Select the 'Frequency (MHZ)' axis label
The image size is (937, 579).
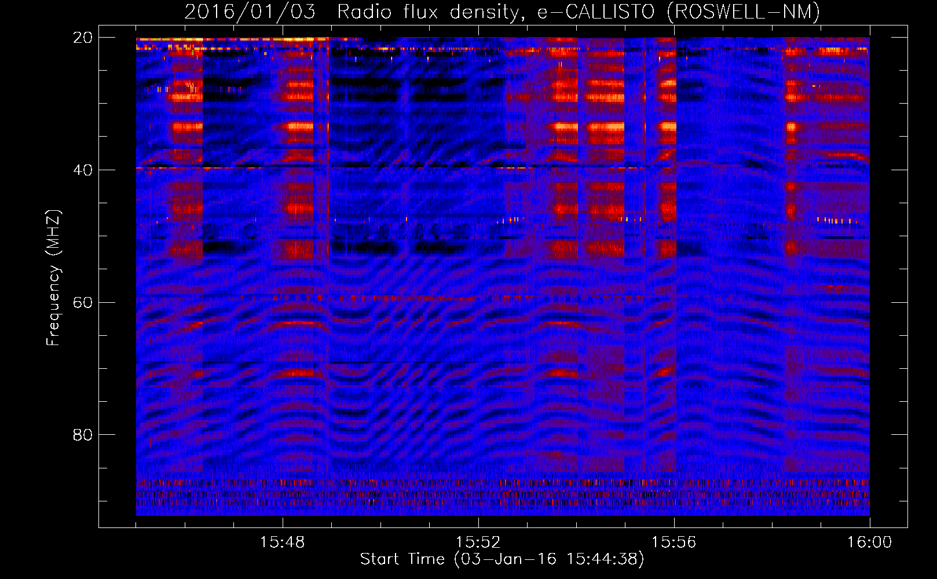(x=53, y=278)
